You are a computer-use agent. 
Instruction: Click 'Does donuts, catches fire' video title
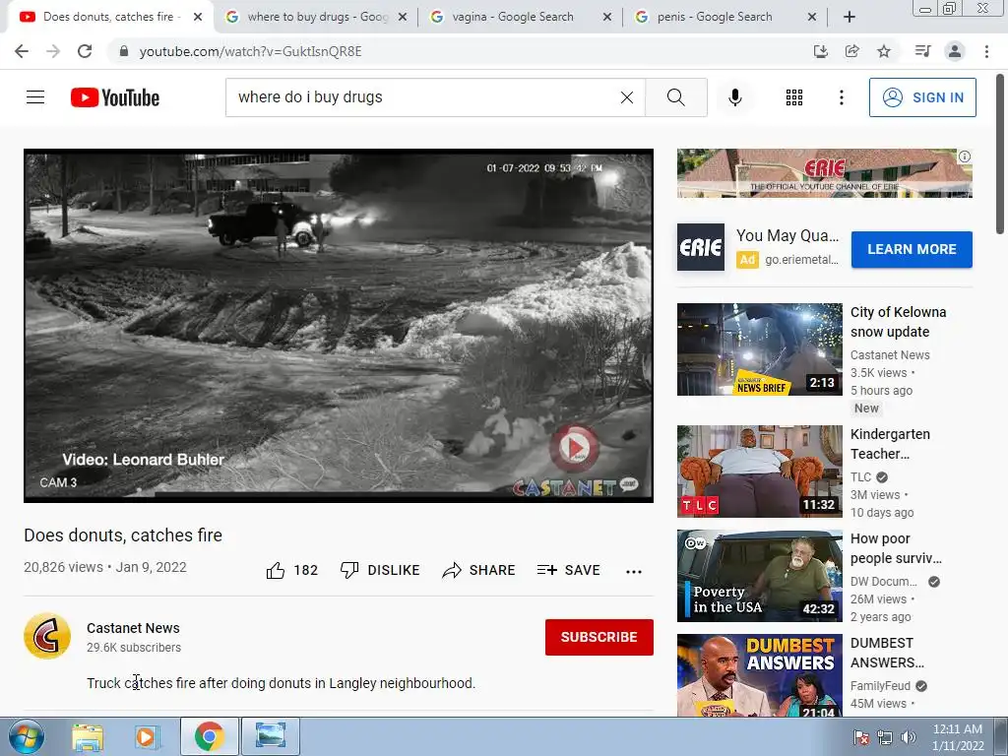point(123,535)
